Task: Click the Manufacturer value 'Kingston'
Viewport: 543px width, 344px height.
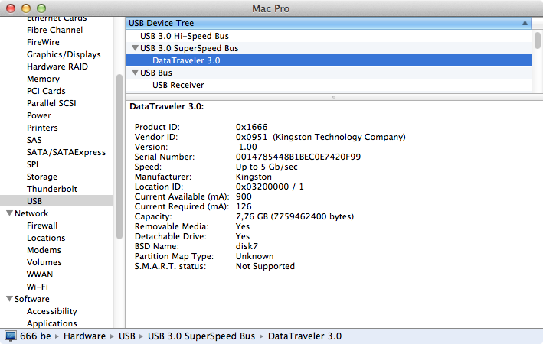Action: click(x=254, y=177)
